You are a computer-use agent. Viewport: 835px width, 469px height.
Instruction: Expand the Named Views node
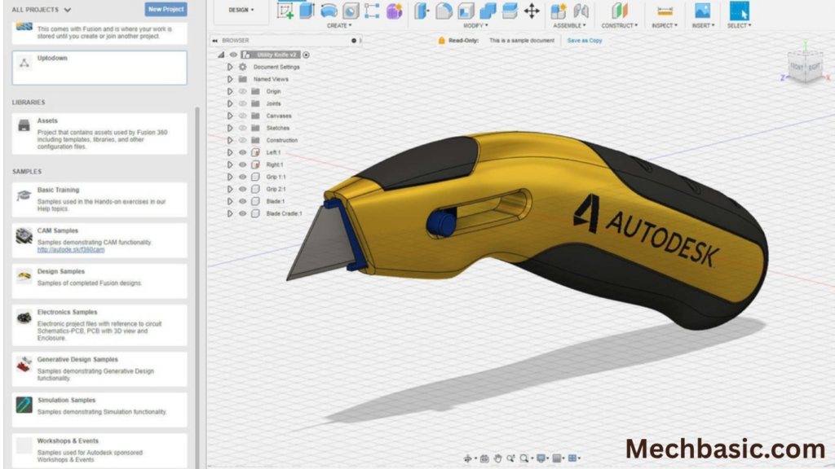click(x=230, y=79)
